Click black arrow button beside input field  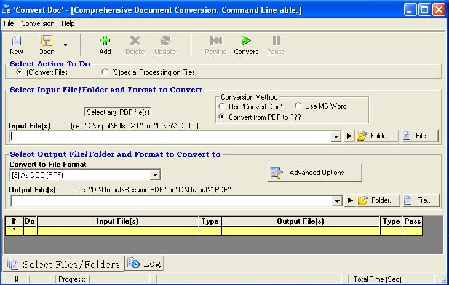pos(349,136)
